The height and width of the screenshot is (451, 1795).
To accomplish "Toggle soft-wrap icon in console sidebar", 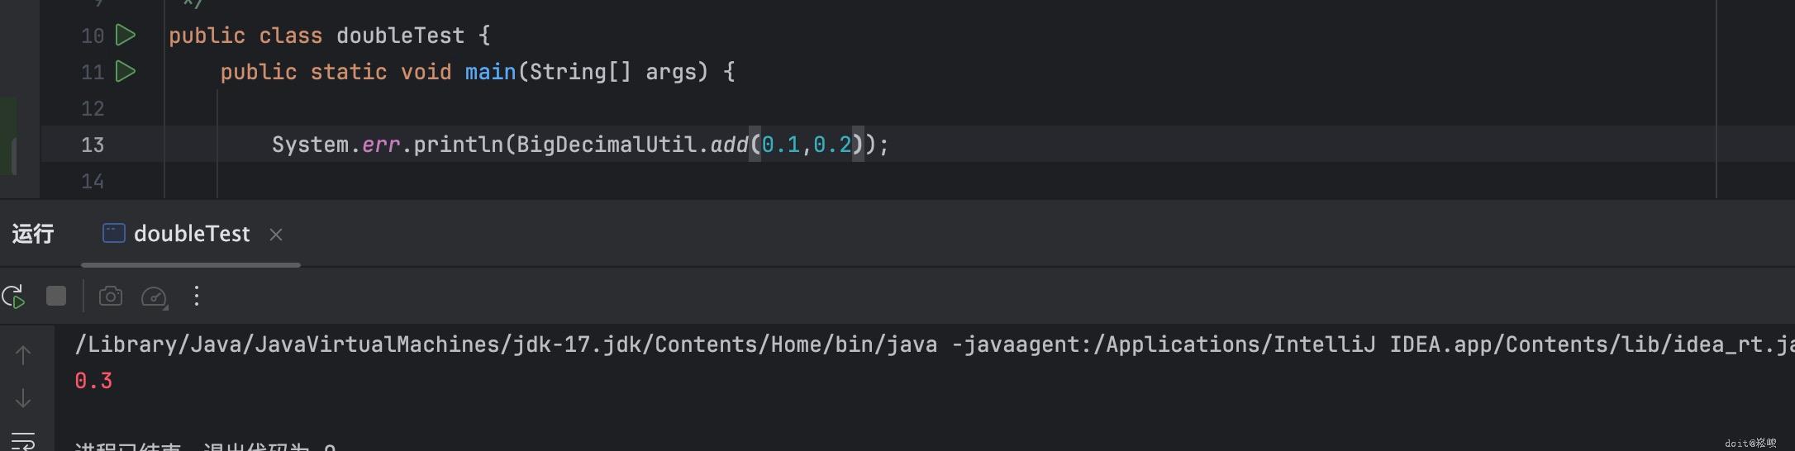I will [23, 442].
